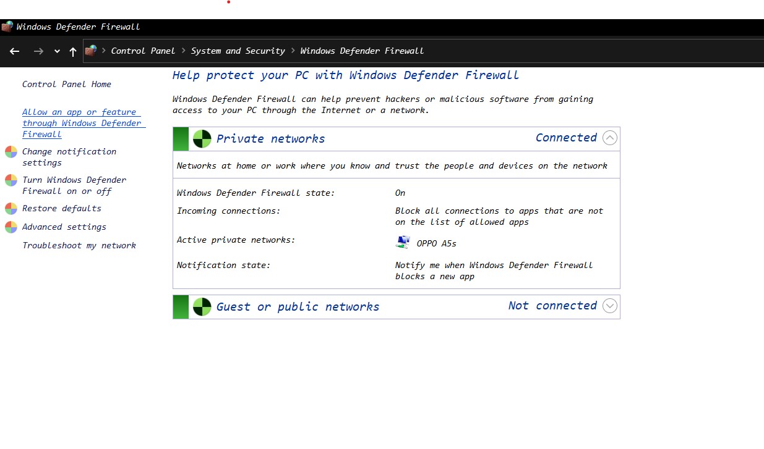The width and height of the screenshot is (764, 449).
Task: Open Turn Windows Defender Firewall on or off
Action: click(74, 185)
